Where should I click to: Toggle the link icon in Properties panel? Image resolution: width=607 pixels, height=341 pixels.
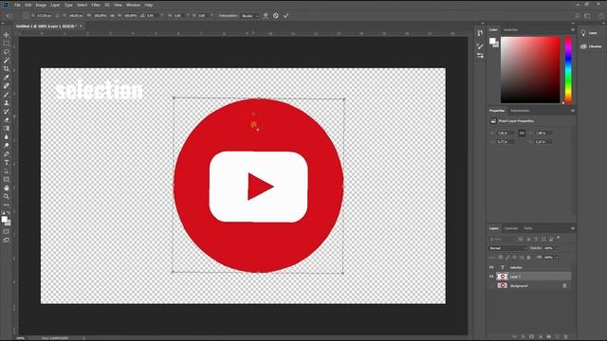click(x=522, y=133)
